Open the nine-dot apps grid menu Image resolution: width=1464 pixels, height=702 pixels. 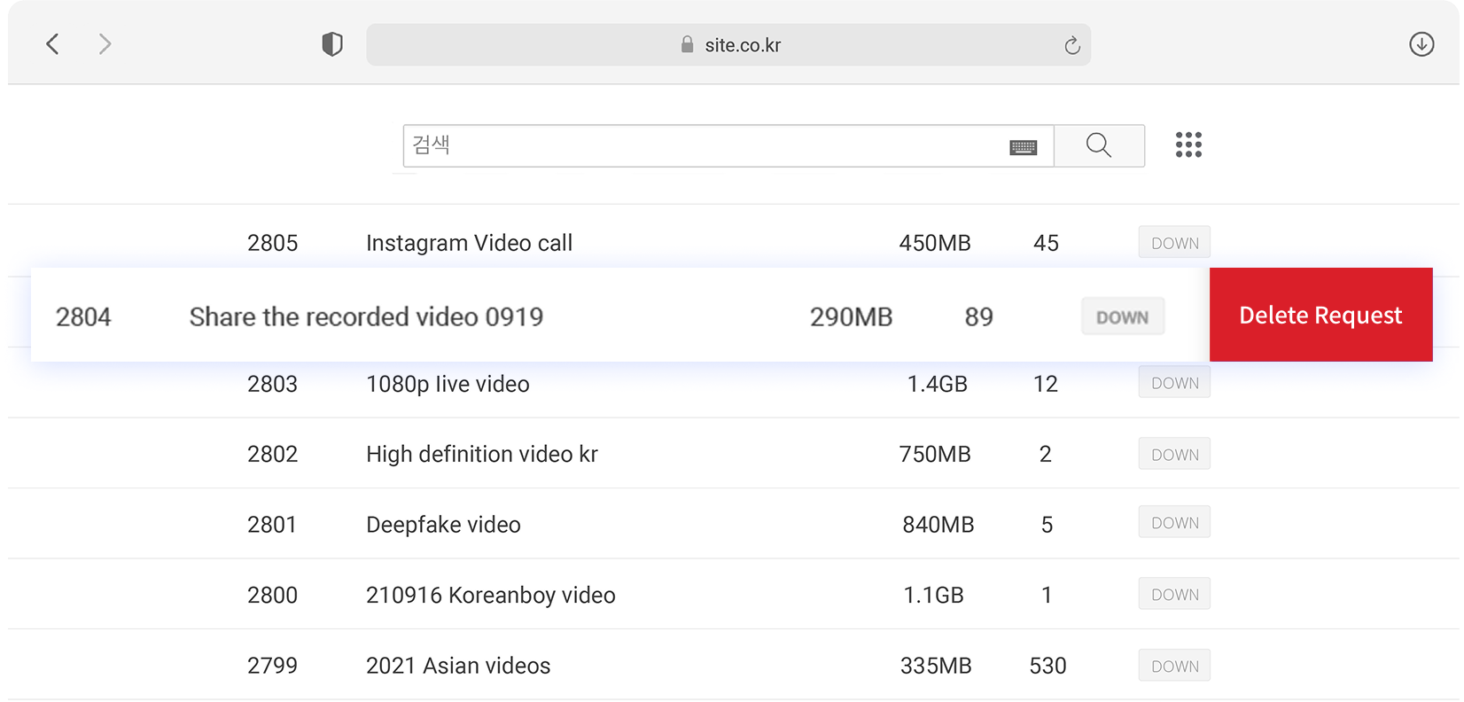1188,144
